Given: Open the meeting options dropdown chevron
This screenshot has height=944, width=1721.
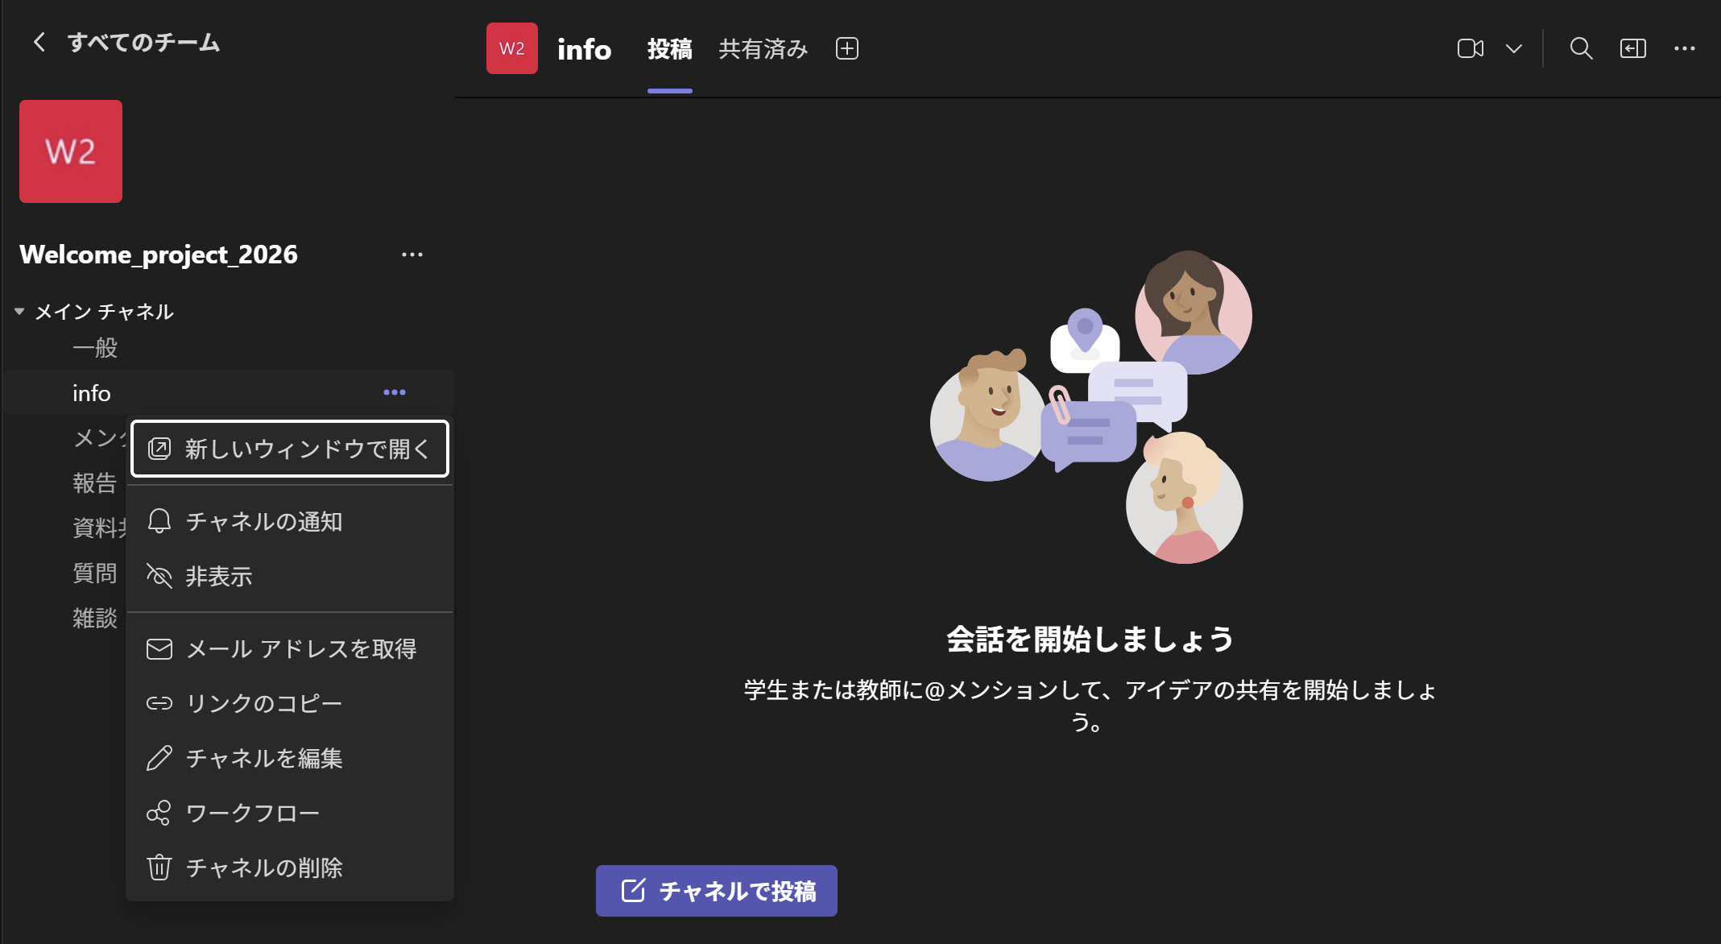Looking at the screenshot, I should [1513, 48].
